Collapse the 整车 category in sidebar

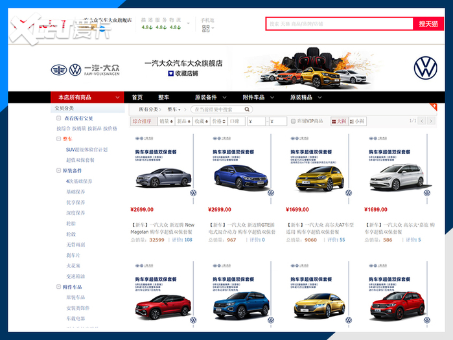[x=58, y=139]
